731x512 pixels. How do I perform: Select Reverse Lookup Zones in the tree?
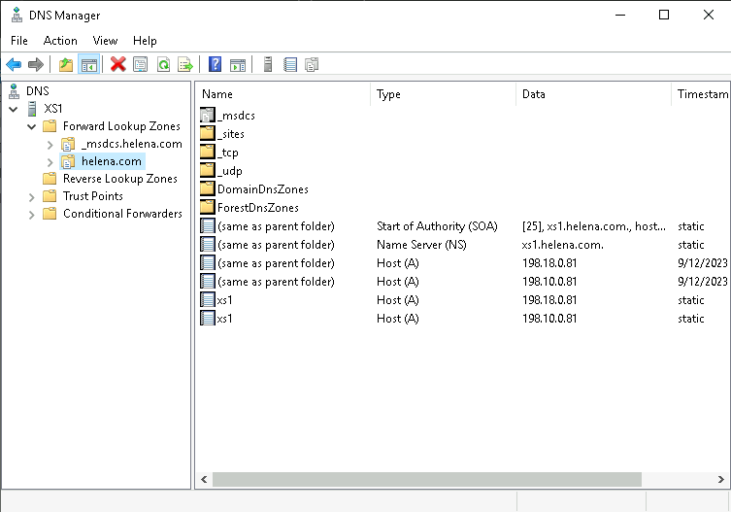[x=119, y=179]
